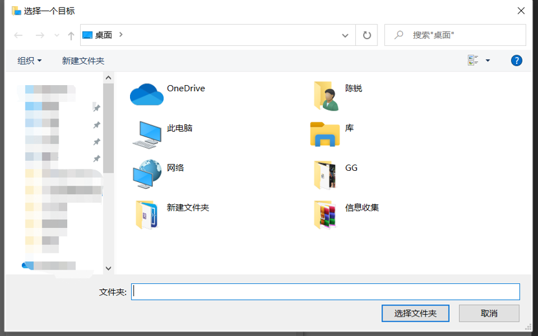The height and width of the screenshot is (336, 538).
Task: Click the forward navigation arrow
Action: [x=40, y=35]
